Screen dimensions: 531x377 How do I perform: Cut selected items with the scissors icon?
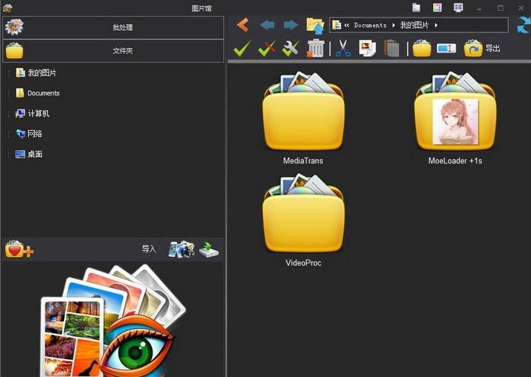click(x=343, y=49)
